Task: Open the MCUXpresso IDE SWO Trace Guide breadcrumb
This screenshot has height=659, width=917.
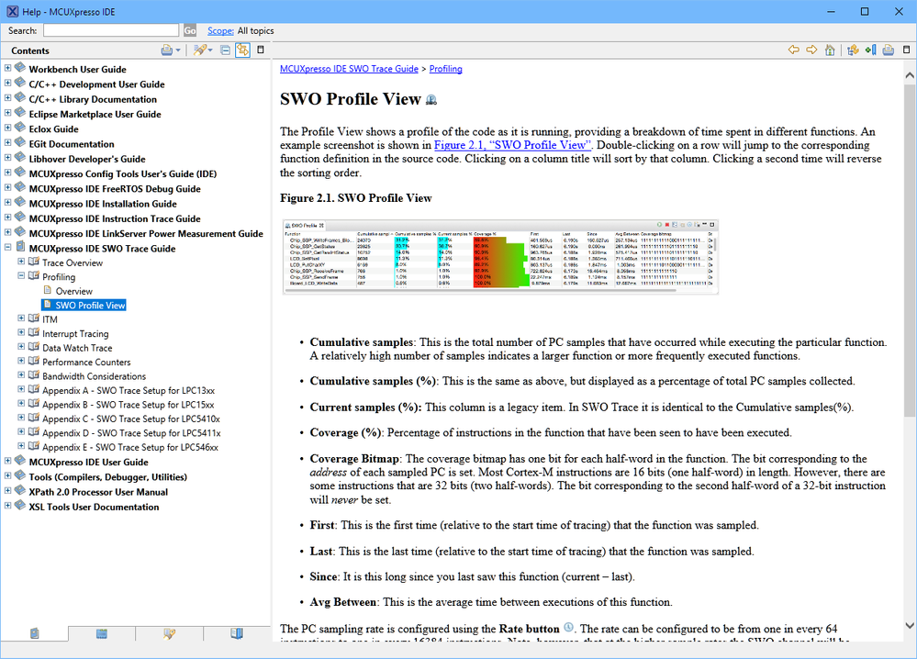Action: click(349, 69)
